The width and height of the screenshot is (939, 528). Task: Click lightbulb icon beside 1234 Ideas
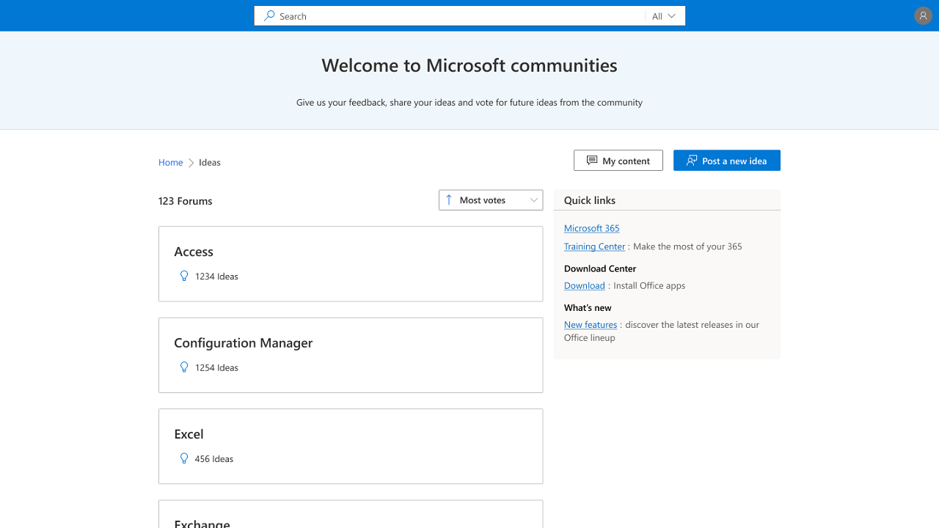[184, 276]
